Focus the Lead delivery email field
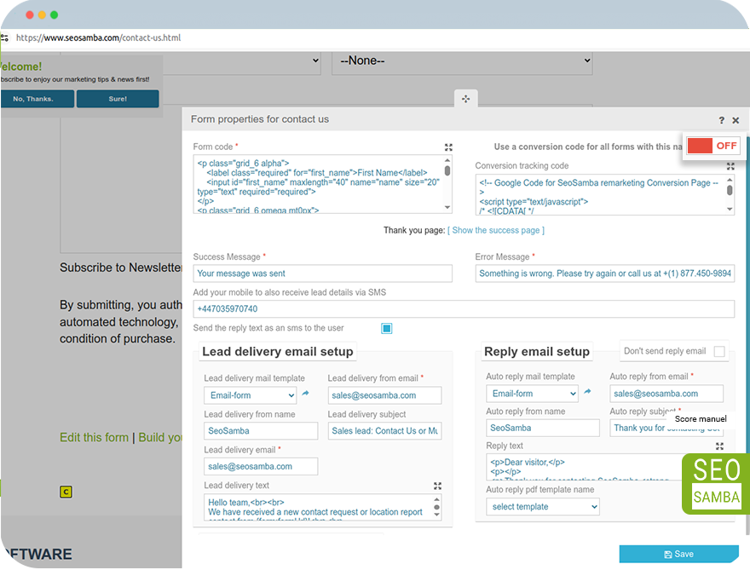750x570 pixels. point(261,466)
